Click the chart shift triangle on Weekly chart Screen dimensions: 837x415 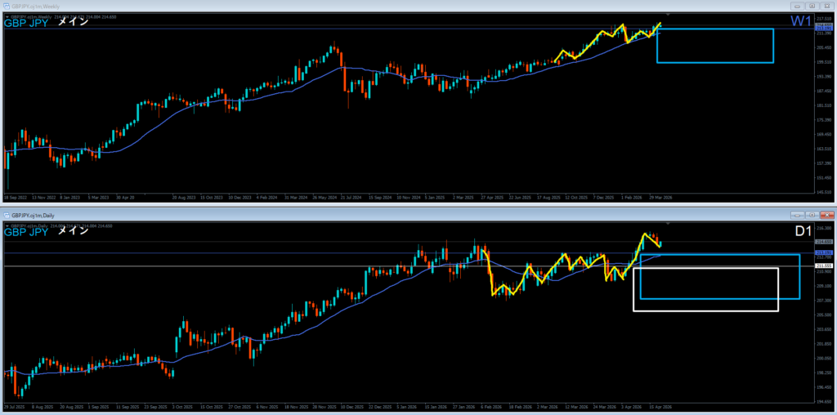(668, 15)
